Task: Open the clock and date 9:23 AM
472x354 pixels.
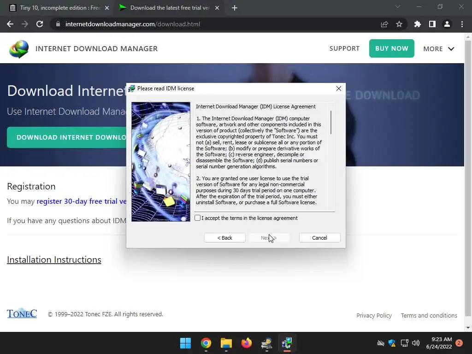Action: (x=439, y=343)
